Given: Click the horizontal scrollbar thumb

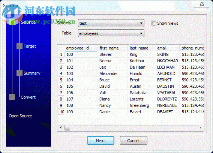Looking at the screenshot, I should [67, 127].
